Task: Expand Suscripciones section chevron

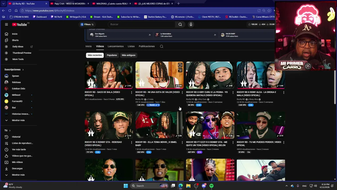Action: [x=23, y=70]
